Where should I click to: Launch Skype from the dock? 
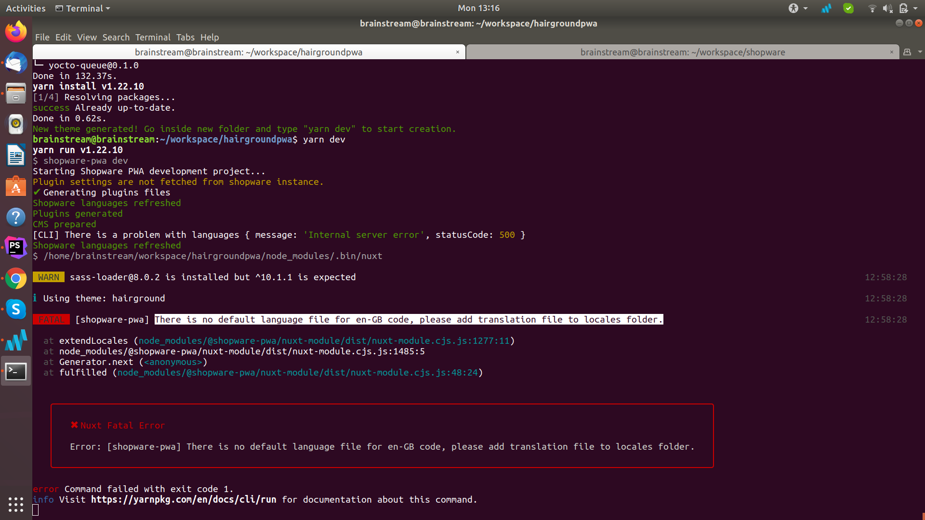click(x=16, y=309)
